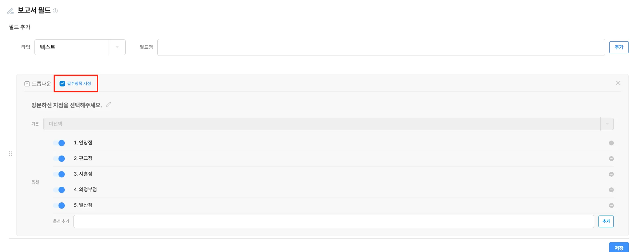This screenshot has height=252, width=634.
Task: Remove the 일산점 option with its minus icon
Action: pos(611,205)
